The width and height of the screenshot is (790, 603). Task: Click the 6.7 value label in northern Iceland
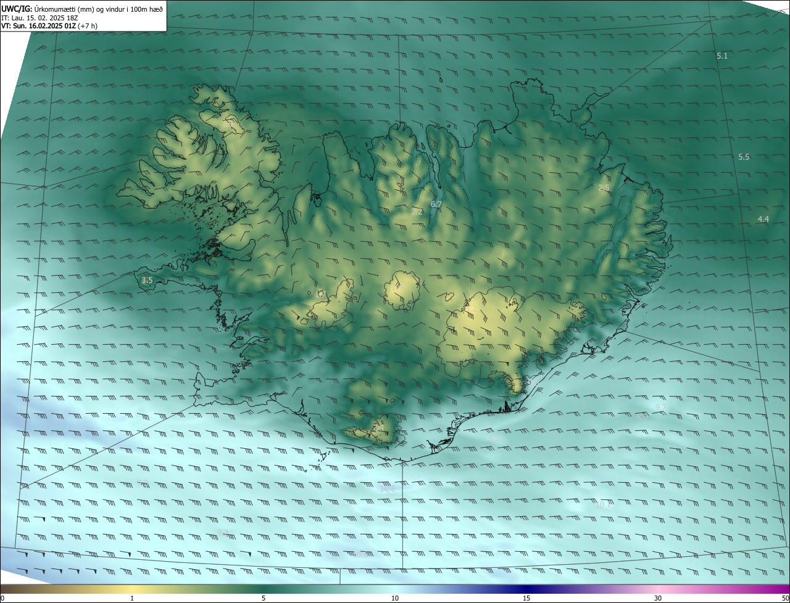pos(436,204)
